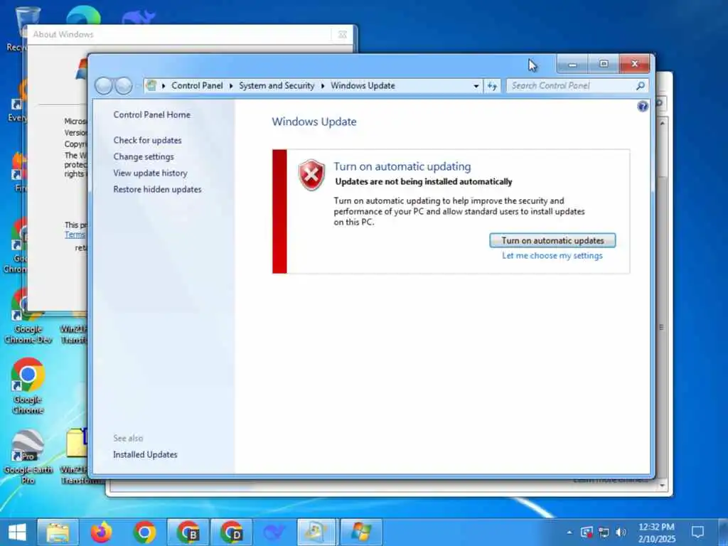Click the Back navigation arrow button
The width and height of the screenshot is (728, 546).
click(104, 86)
